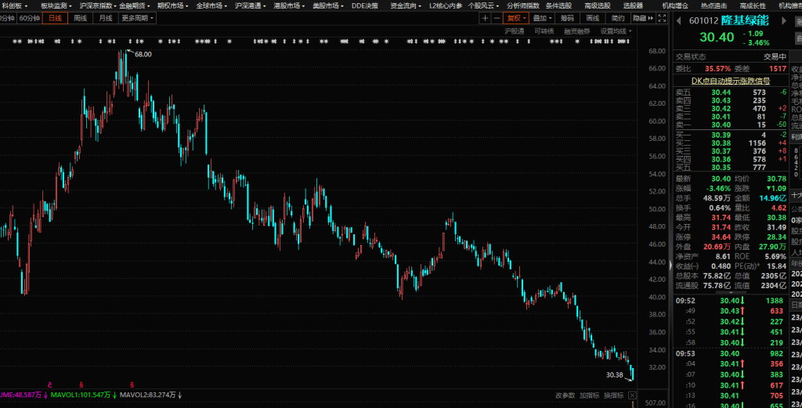Viewport: 802px width, 408px height.
Task: Click 买二 volume 1156
Action: pos(757,143)
